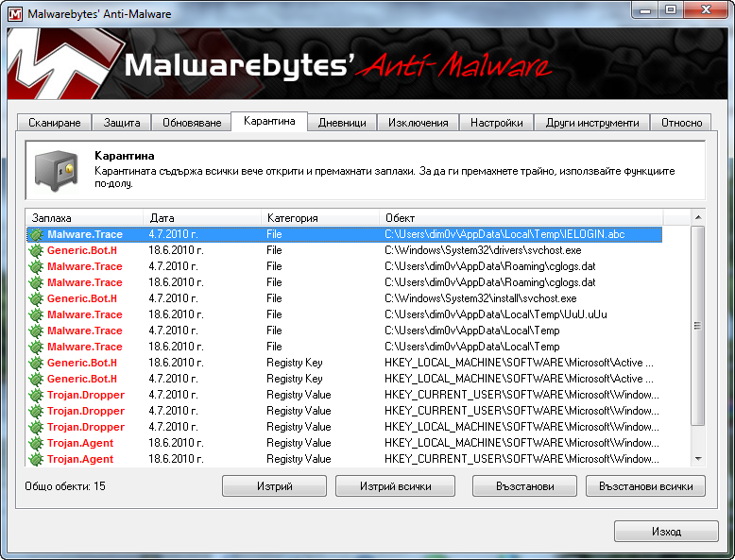
Task: Open the Други инструменти tab
Action: [x=592, y=123]
